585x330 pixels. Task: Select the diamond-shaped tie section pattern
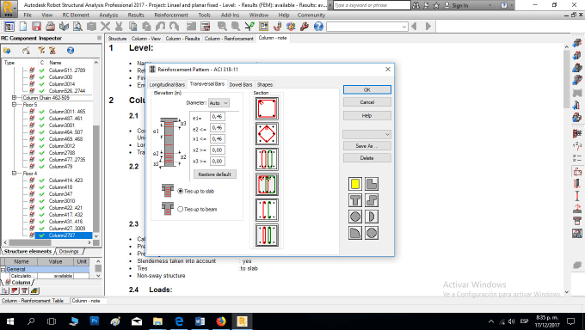(267, 134)
